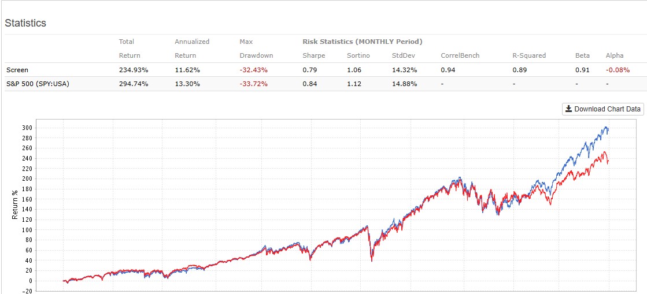This screenshot has height=294, width=647.
Task: Click the negative Alpha value -0.08%
Action: [x=618, y=70]
